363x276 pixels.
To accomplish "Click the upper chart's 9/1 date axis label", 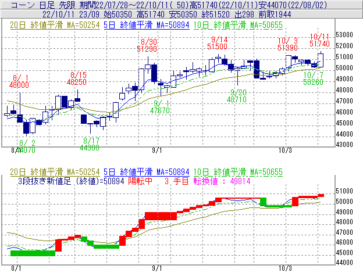I will (157, 150).
